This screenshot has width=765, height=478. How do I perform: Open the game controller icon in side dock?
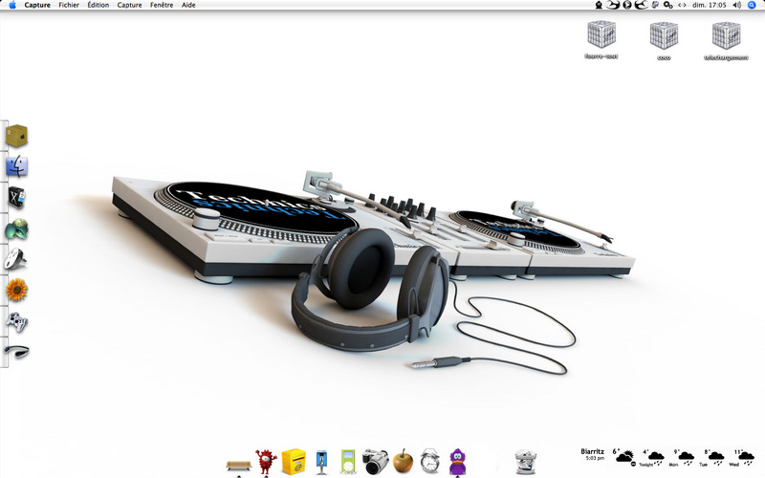coord(16,321)
